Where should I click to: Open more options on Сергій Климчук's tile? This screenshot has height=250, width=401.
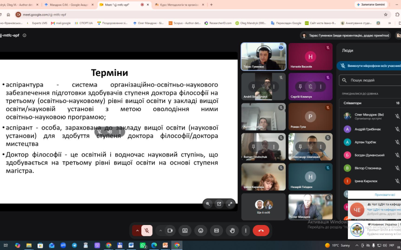[x=321, y=86]
